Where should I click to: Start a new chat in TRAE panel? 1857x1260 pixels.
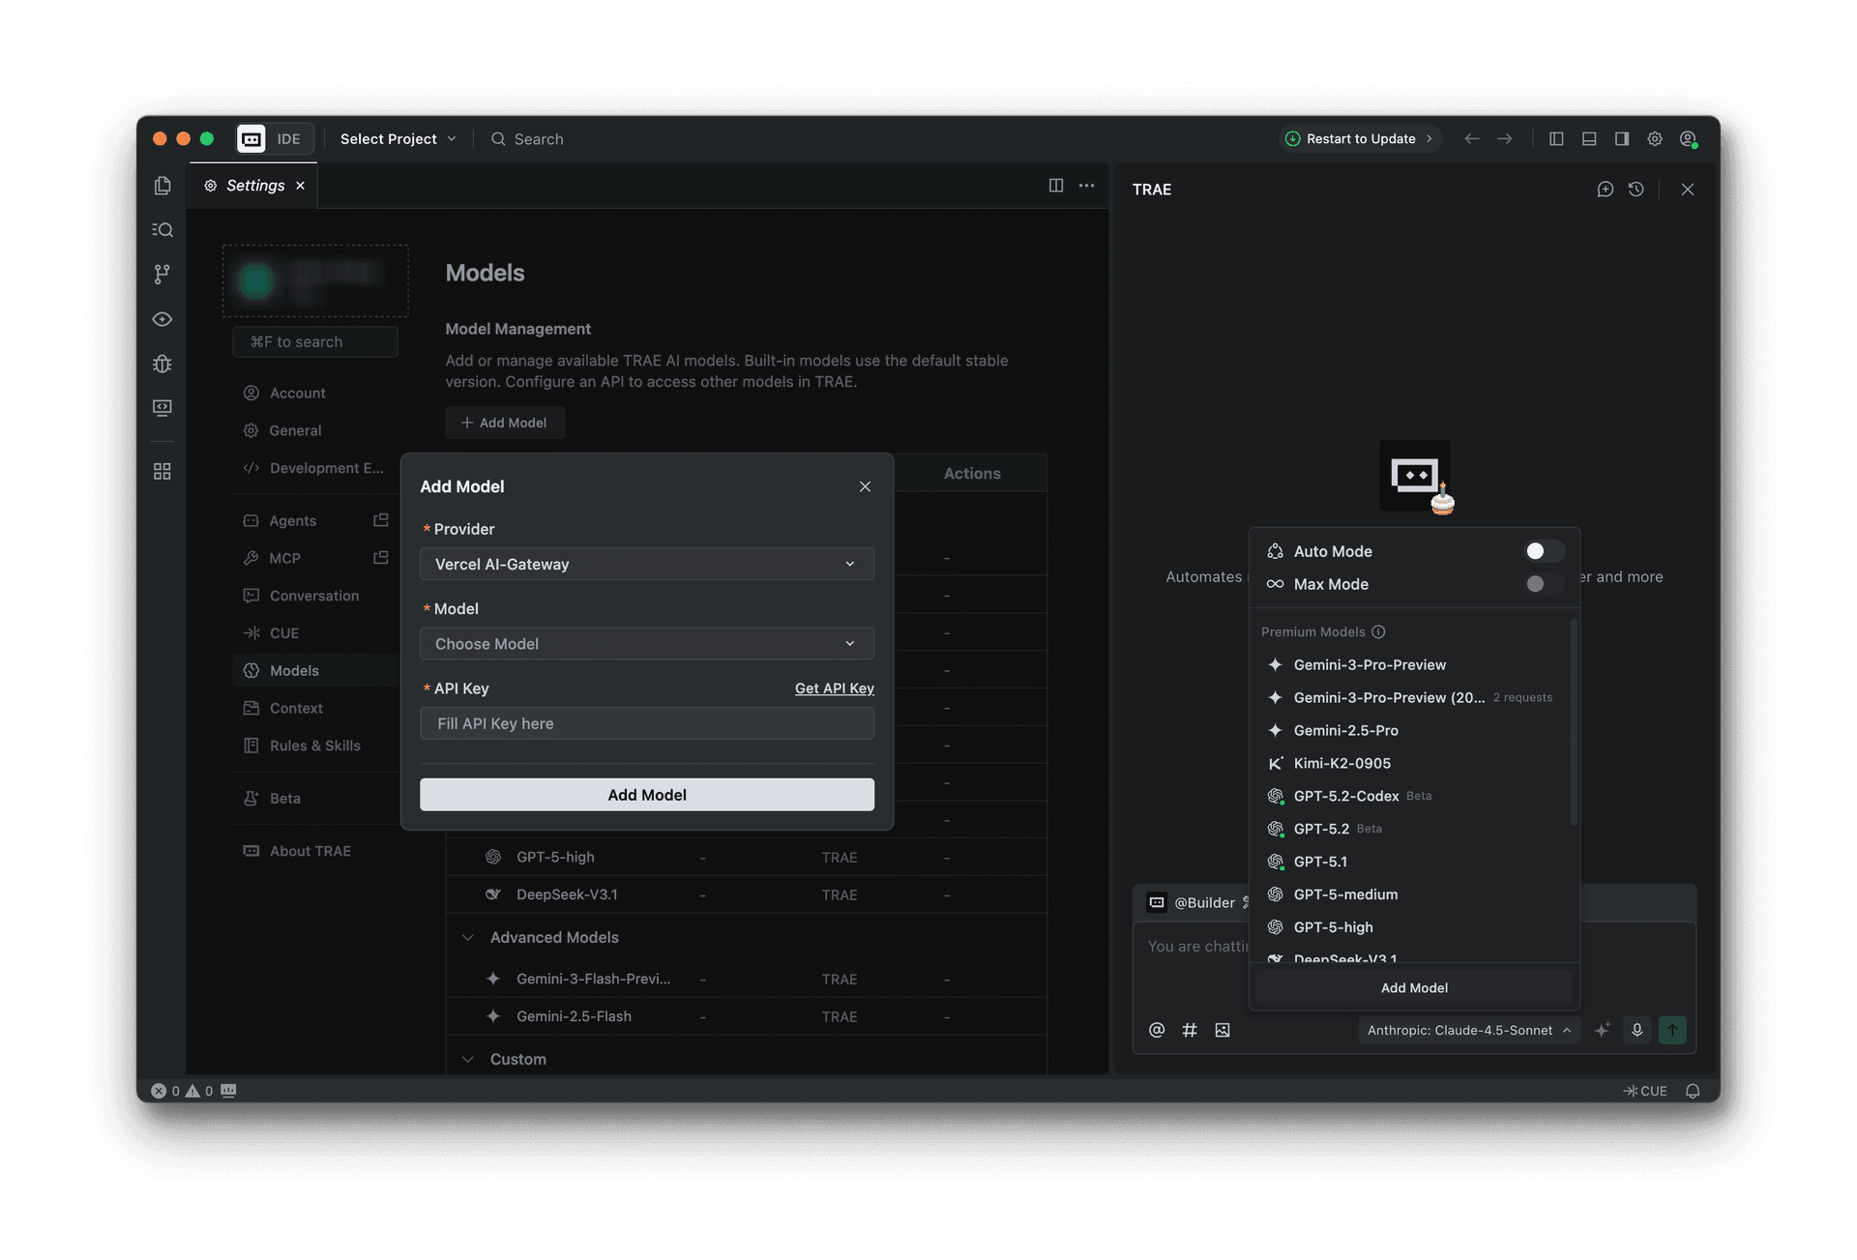coord(1605,190)
